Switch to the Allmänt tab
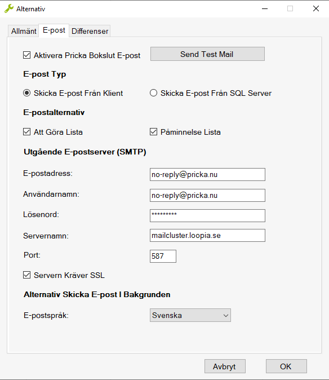The height and width of the screenshot is (380, 329). 24,31
